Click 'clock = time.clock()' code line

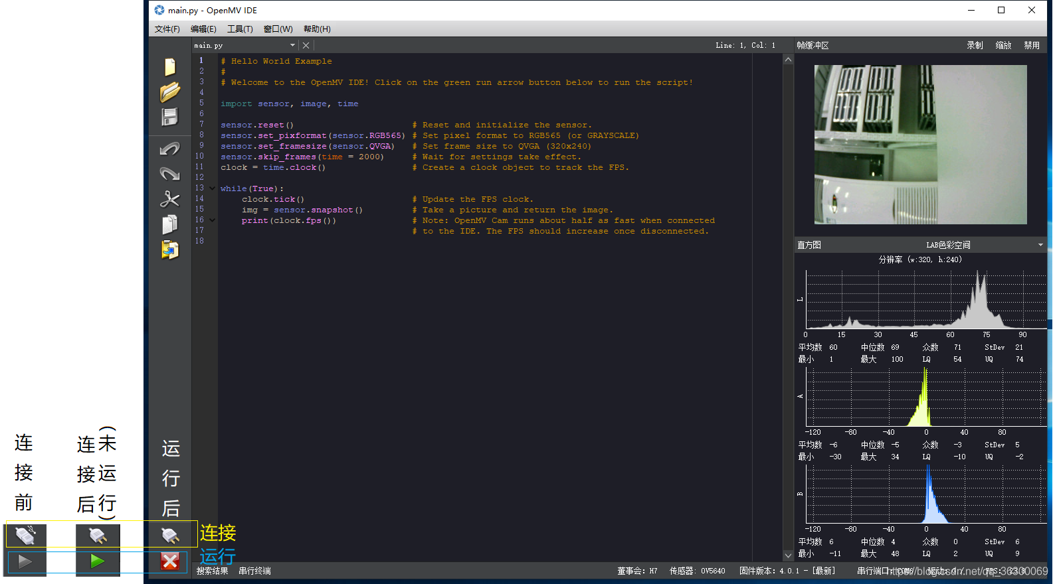tap(273, 167)
